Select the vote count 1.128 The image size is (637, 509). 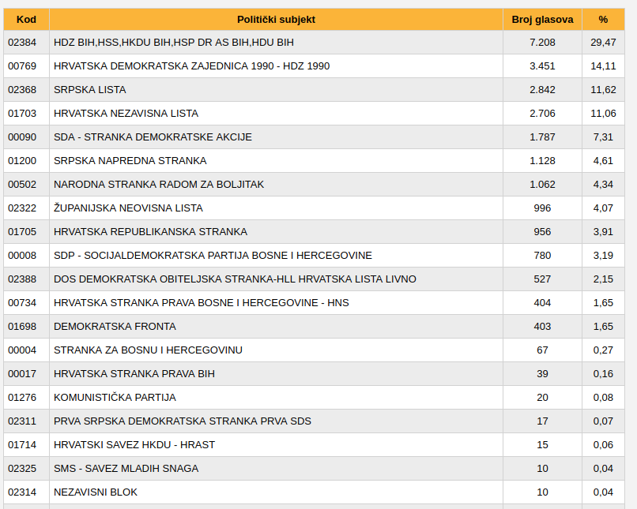(542, 161)
